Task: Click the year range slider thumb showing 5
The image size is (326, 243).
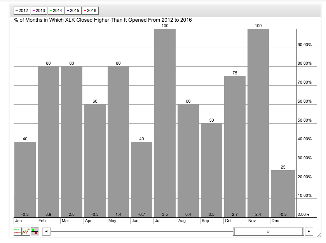Action: pos(268,231)
